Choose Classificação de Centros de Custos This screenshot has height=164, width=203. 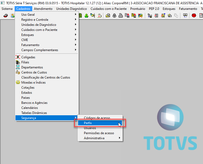[47, 77]
